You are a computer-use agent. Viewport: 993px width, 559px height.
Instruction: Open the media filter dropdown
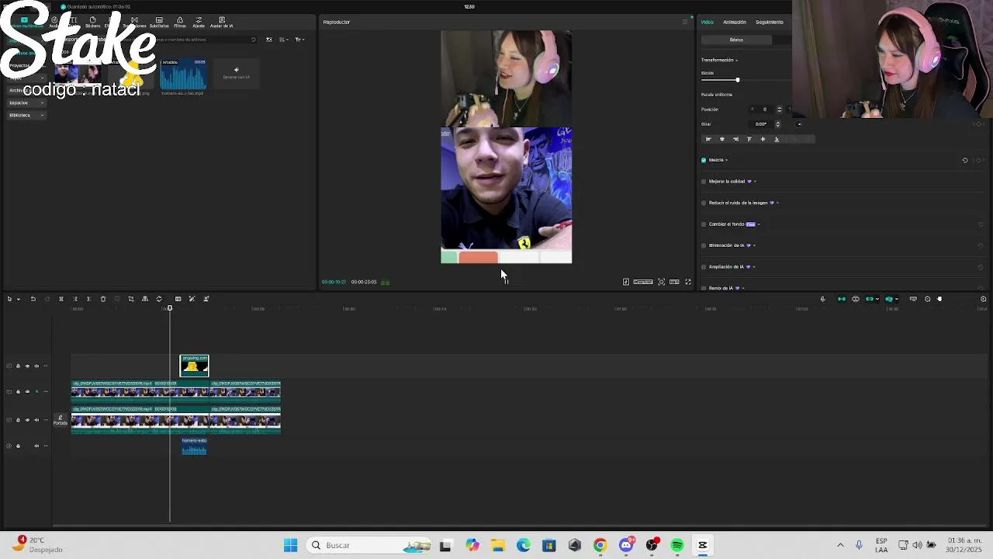click(x=299, y=40)
